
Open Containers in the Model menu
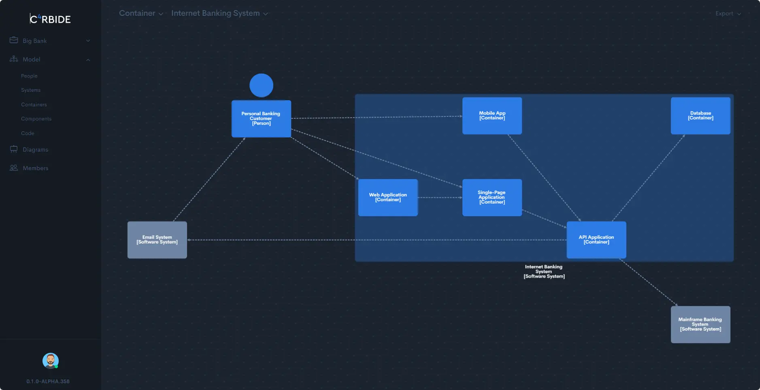[x=34, y=105]
